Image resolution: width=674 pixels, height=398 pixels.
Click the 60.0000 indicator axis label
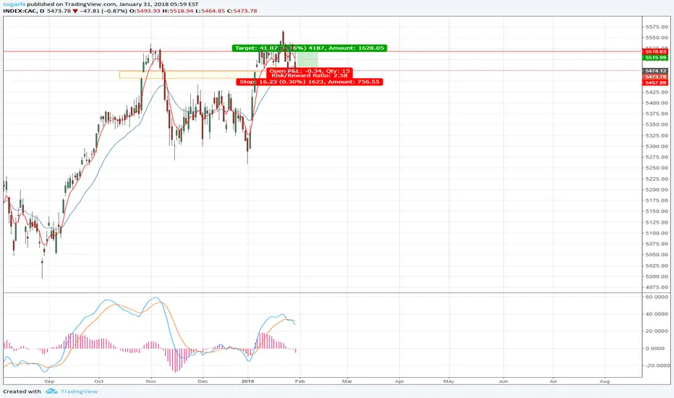click(x=657, y=297)
